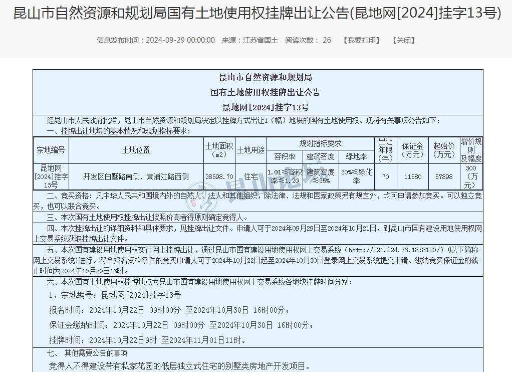Click the 来源：江苏省国土 source text
The width and height of the screenshot is (512, 372).
[x=250, y=40]
